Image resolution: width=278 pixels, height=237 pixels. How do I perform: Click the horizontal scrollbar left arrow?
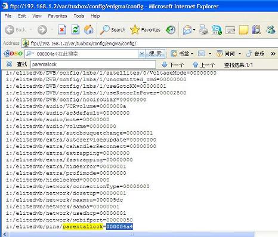pyautogui.click(x=5, y=235)
